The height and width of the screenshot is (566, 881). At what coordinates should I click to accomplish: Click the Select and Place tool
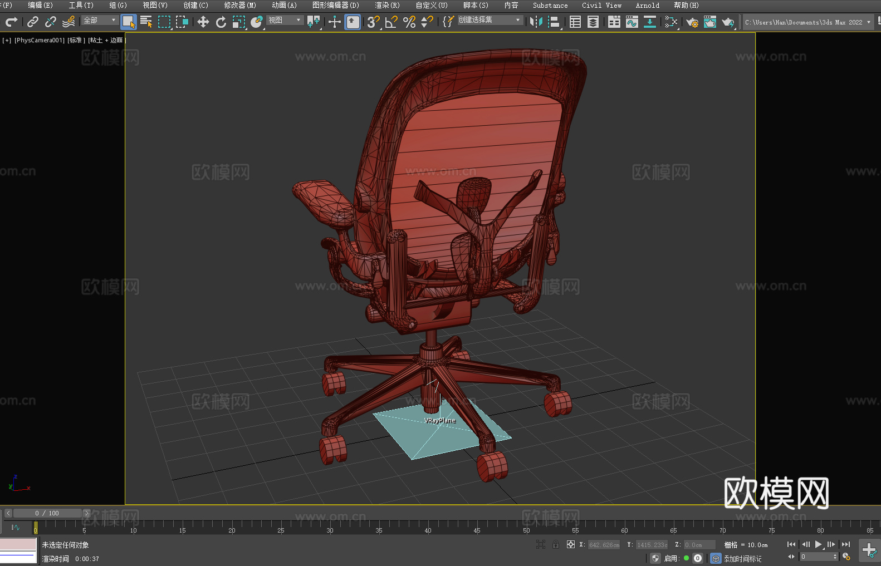coord(257,22)
